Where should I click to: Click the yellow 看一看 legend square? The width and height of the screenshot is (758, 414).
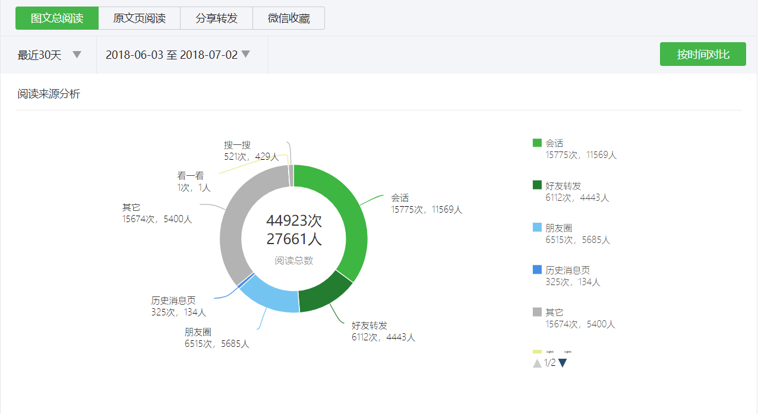coord(536,353)
